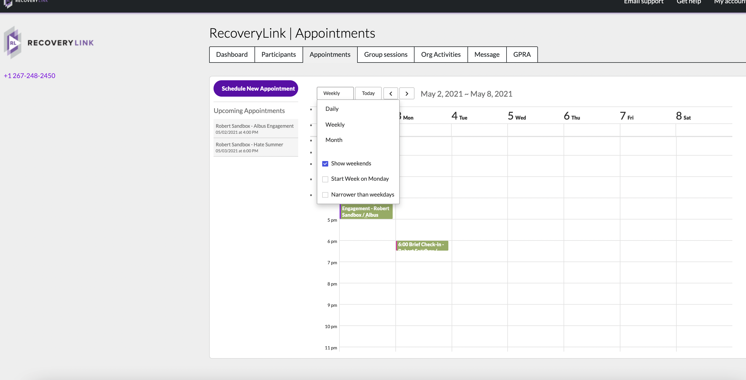Screen dimensions: 746x380
Task: Open the GPRA tab
Action: pos(522,54)
